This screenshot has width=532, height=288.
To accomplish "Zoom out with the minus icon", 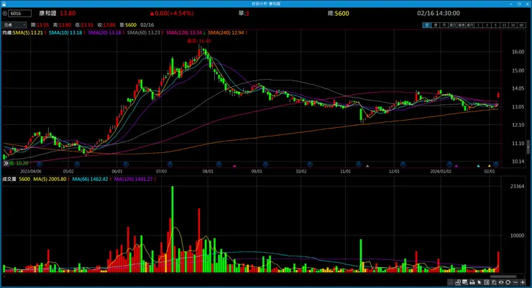I will [x=515, y=282].
